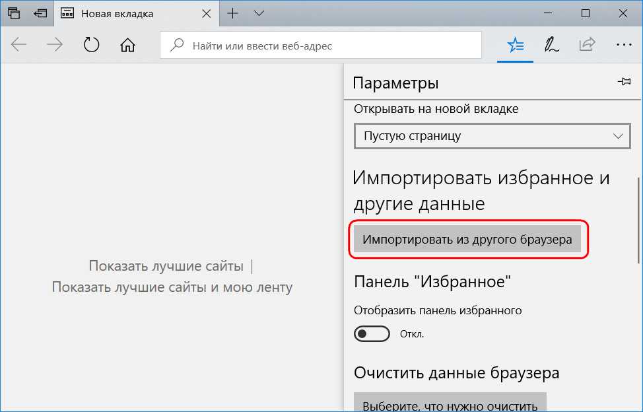Open a new tab with plus button
The image size is (643, 412).
pos(232,13)
